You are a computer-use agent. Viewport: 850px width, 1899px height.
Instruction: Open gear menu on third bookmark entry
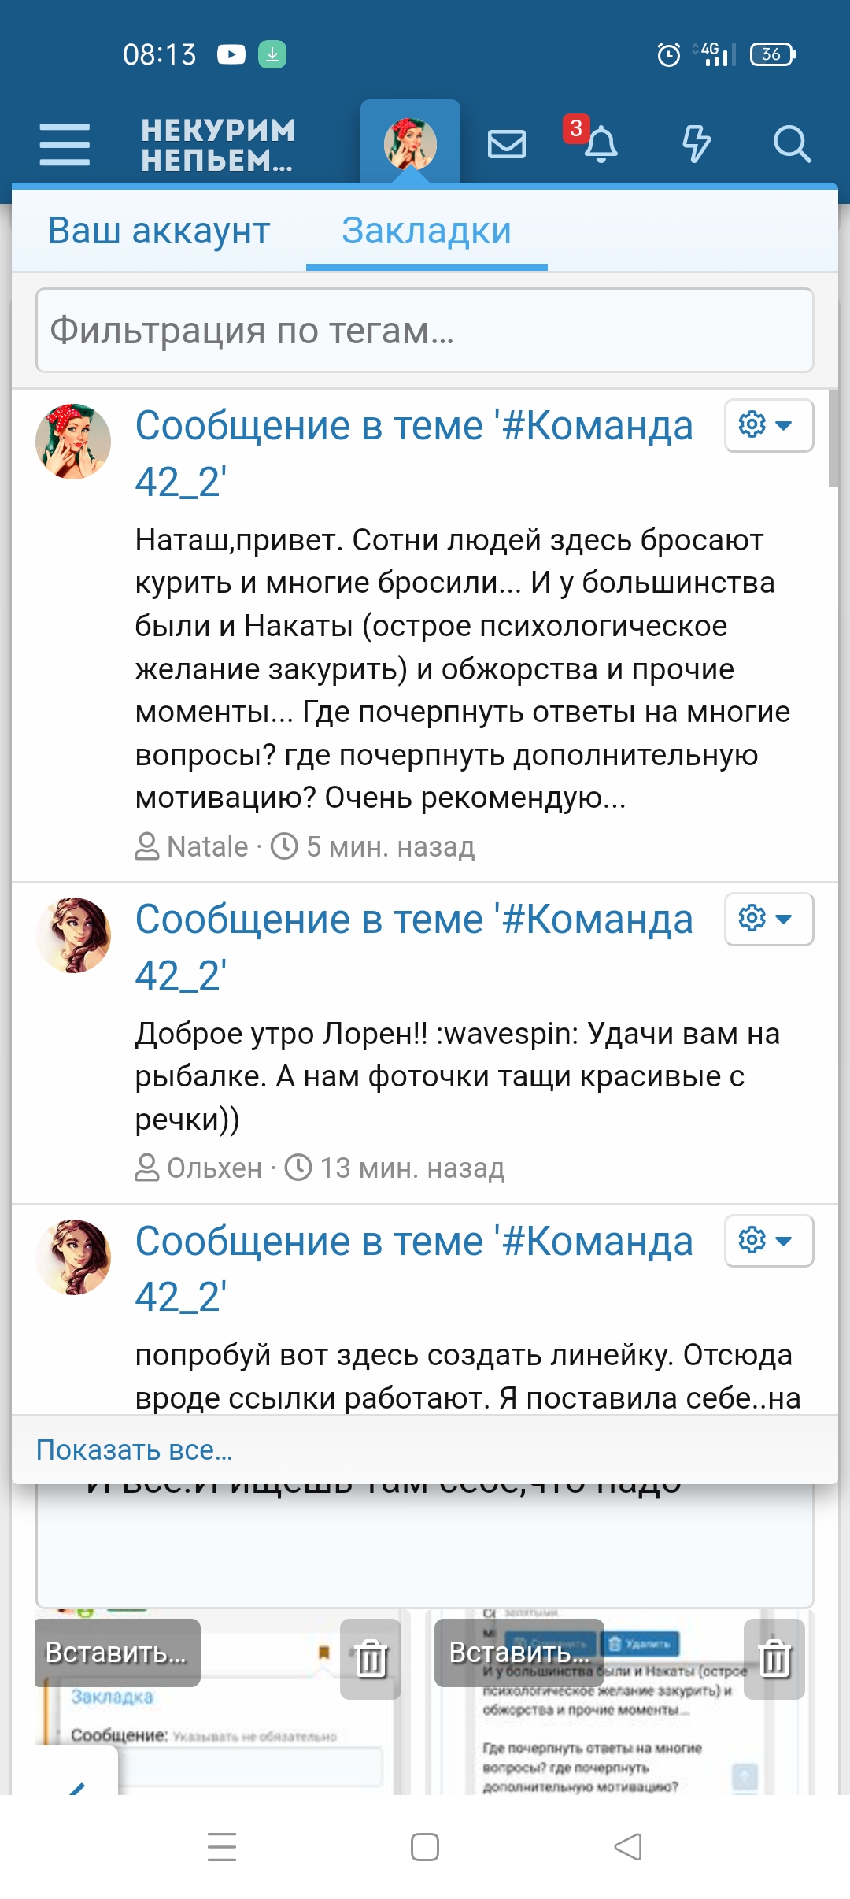coord(767,1240)
